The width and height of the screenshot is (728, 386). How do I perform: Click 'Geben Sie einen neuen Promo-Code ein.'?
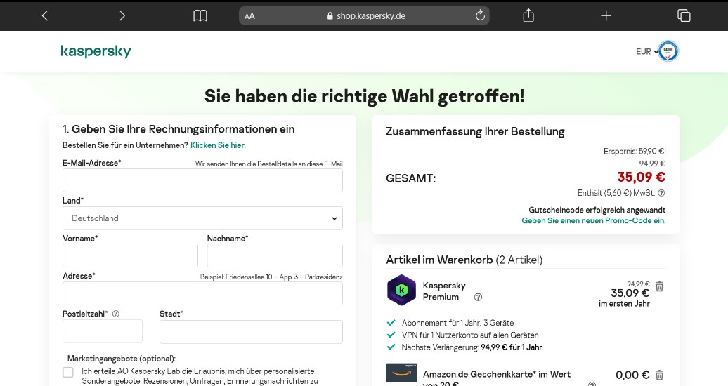point(593,221)
